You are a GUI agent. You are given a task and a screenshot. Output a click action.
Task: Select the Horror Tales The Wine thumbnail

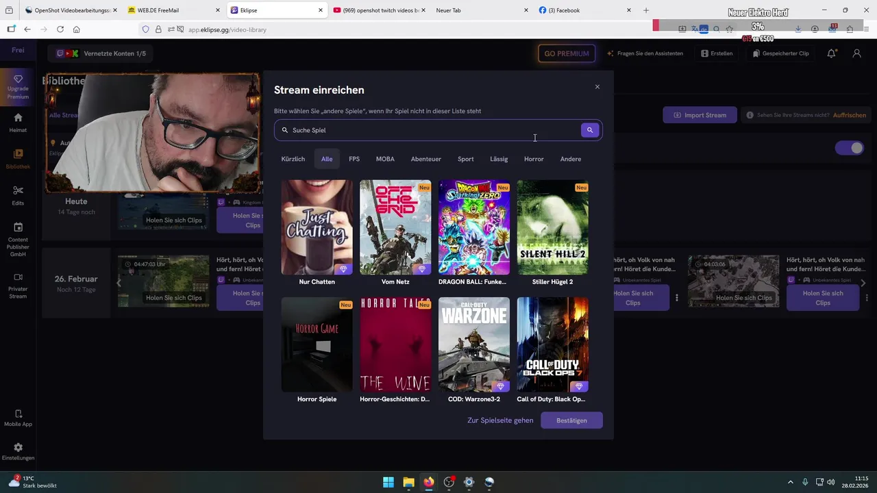tap(395, 344)
